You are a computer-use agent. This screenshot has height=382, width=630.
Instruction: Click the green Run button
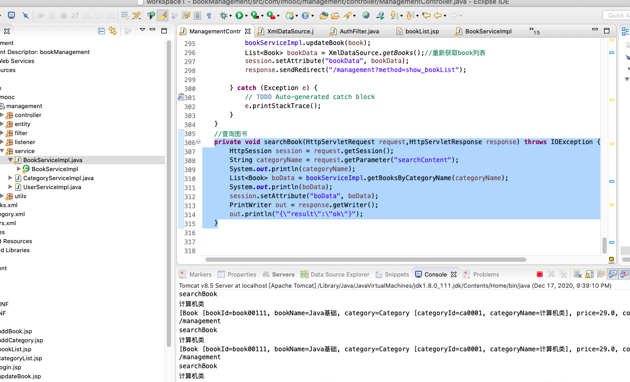[239, 15]
